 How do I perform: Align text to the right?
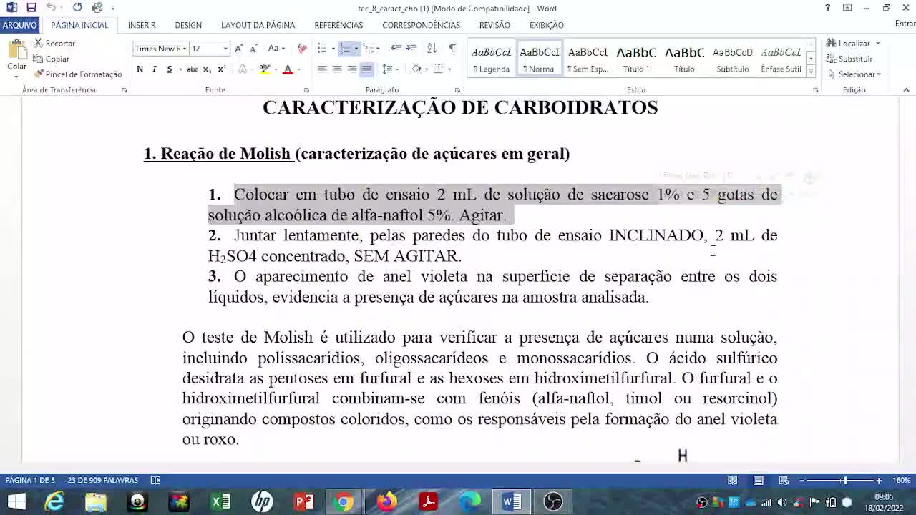(351, 69)
